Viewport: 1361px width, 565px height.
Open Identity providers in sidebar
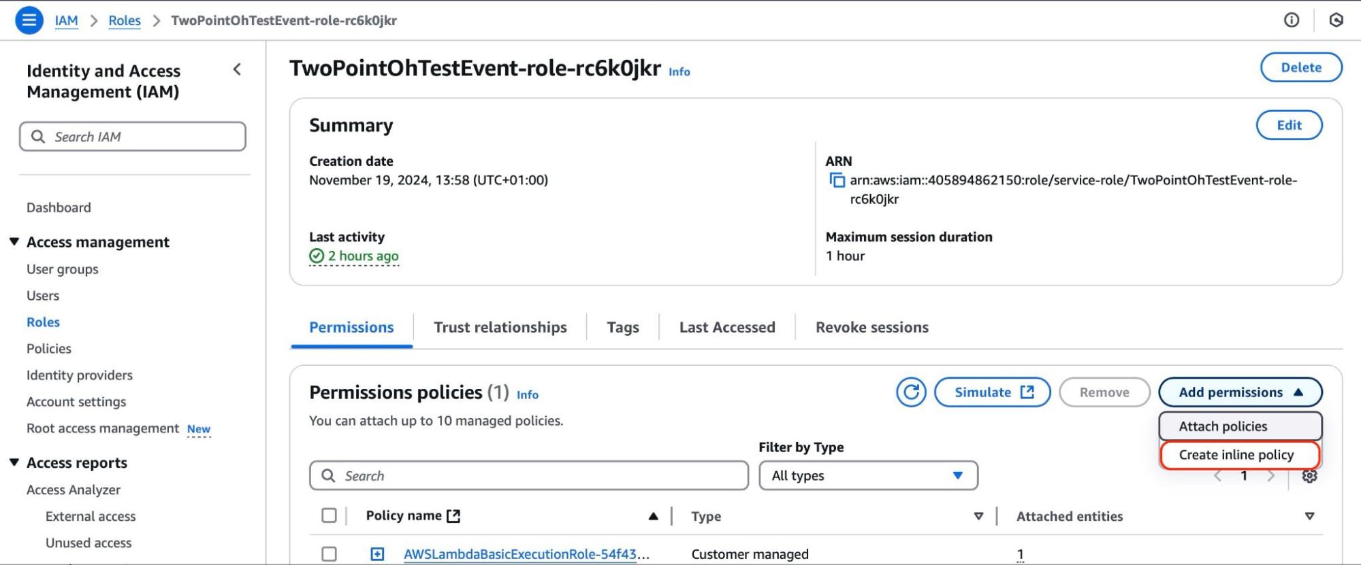pos(80,375)
